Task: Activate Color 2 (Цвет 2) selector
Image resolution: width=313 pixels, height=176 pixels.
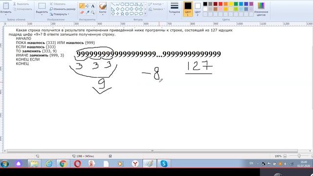Action: tap(198, 9)
